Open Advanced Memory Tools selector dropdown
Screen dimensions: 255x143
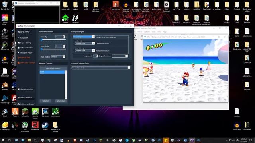[x=101, y=68]
